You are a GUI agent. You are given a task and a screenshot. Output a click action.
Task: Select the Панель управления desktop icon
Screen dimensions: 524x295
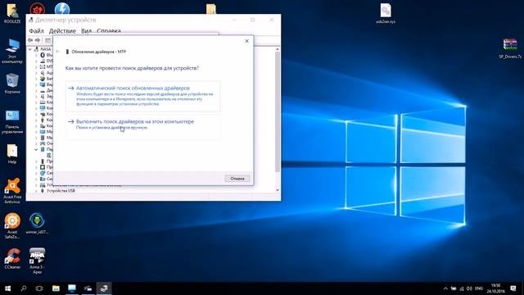point(12,122)
